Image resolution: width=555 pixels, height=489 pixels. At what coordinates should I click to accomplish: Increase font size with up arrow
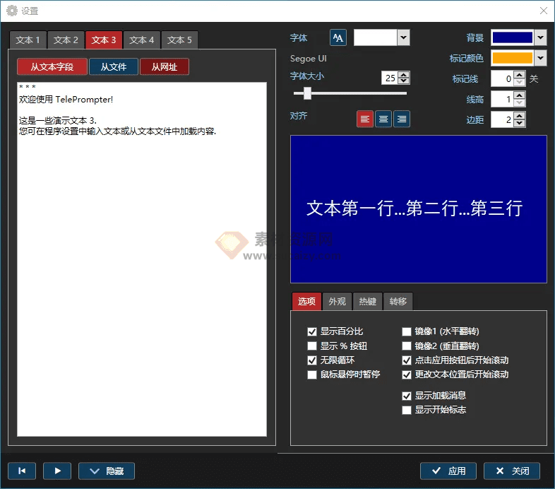[x=403, y=75]
